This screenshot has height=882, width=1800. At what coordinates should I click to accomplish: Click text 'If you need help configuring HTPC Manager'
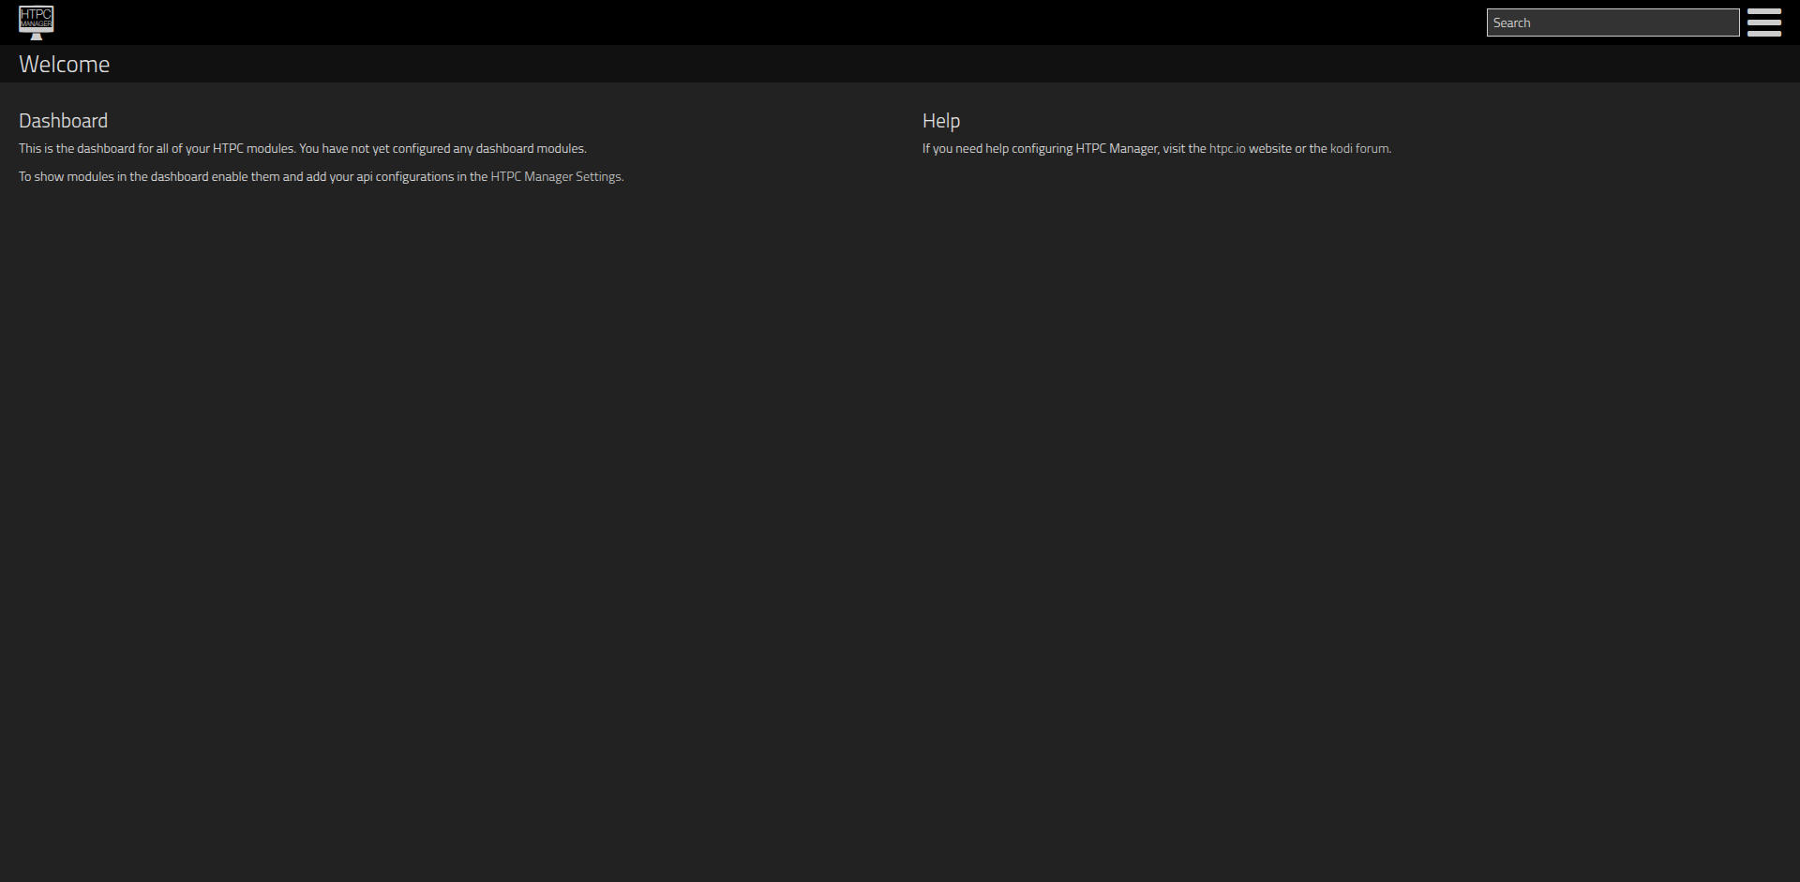pyautogui.click(x=1040, y=148)
